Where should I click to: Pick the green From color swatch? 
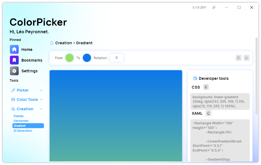[x=70, y=58]
